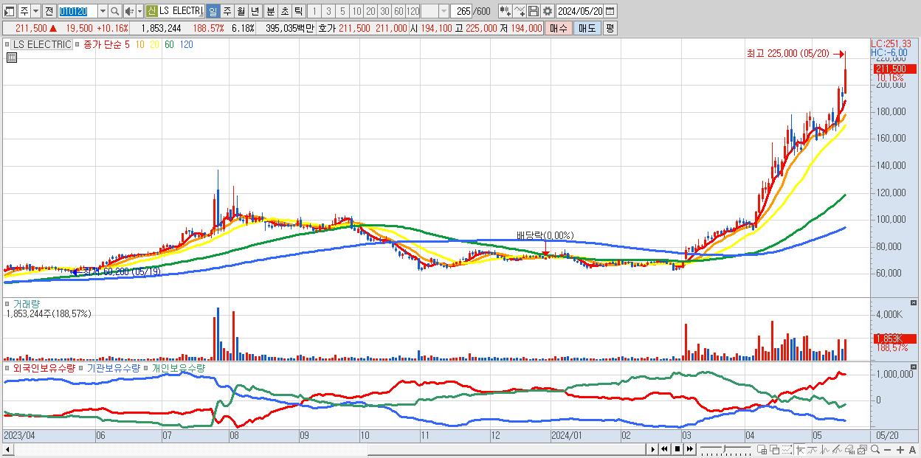Click the line chart with checkmark icon
This screenshot has height=458, width=921.
pos(520,11)
